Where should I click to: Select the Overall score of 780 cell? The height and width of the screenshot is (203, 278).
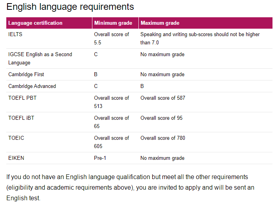tap(163, 138)
